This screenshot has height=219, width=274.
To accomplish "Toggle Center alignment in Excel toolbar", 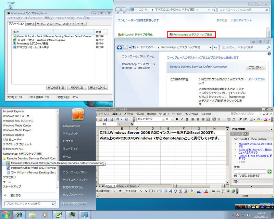I will 198,119.
